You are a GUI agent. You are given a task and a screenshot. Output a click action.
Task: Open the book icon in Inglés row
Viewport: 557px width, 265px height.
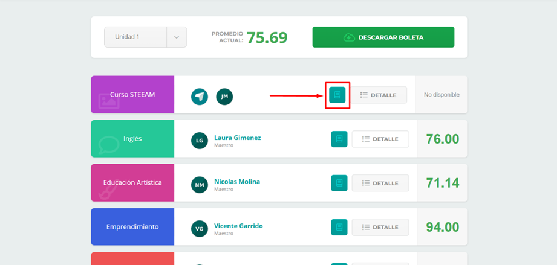point(339,139)
